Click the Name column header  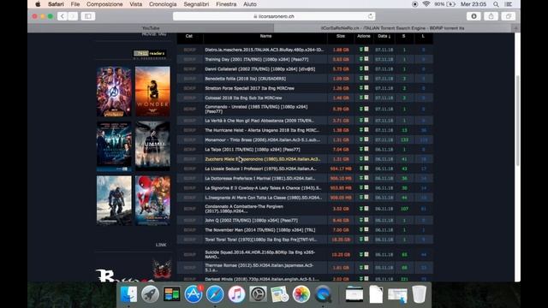265,36
